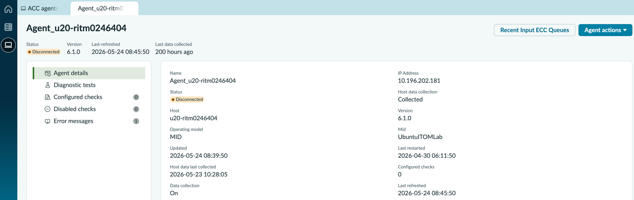Click Host value u20-ritm0246404

tap(193, 118)
